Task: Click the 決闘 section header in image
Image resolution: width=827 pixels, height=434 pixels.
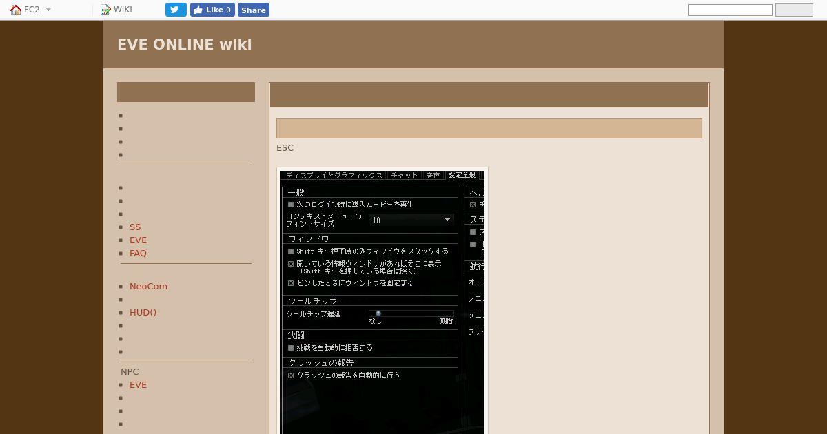Action: click(296, 335)
